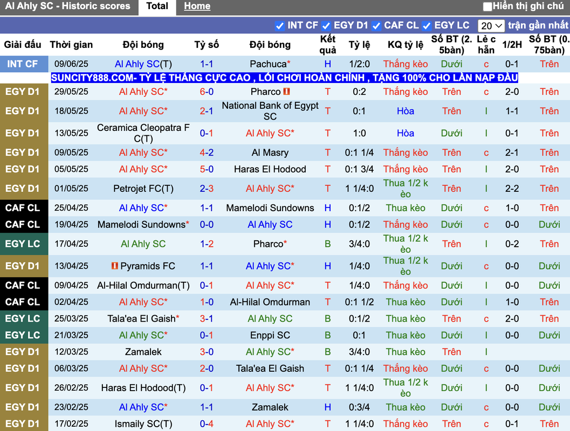Click the Kết quả column header
This screenshot has width=570, height=431.
coord(327,44)
